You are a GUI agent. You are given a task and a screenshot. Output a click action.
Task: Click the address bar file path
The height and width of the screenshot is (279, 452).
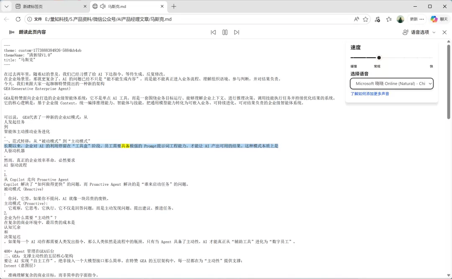pyautogui.click(x=108, y=19)
